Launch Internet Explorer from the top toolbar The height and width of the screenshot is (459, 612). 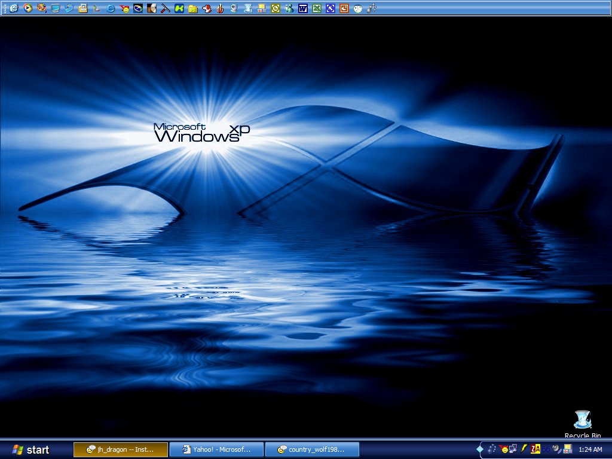(111, 8)
